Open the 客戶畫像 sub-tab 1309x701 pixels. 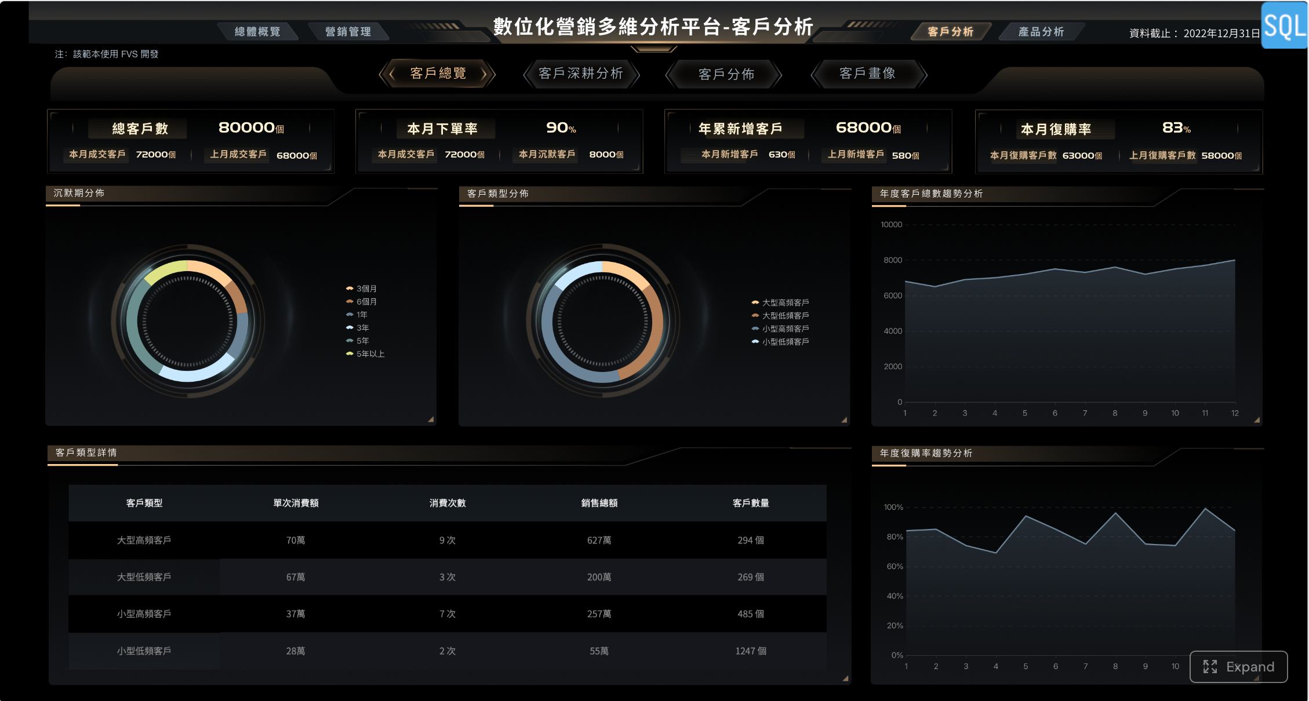click(x=868, y=74)
